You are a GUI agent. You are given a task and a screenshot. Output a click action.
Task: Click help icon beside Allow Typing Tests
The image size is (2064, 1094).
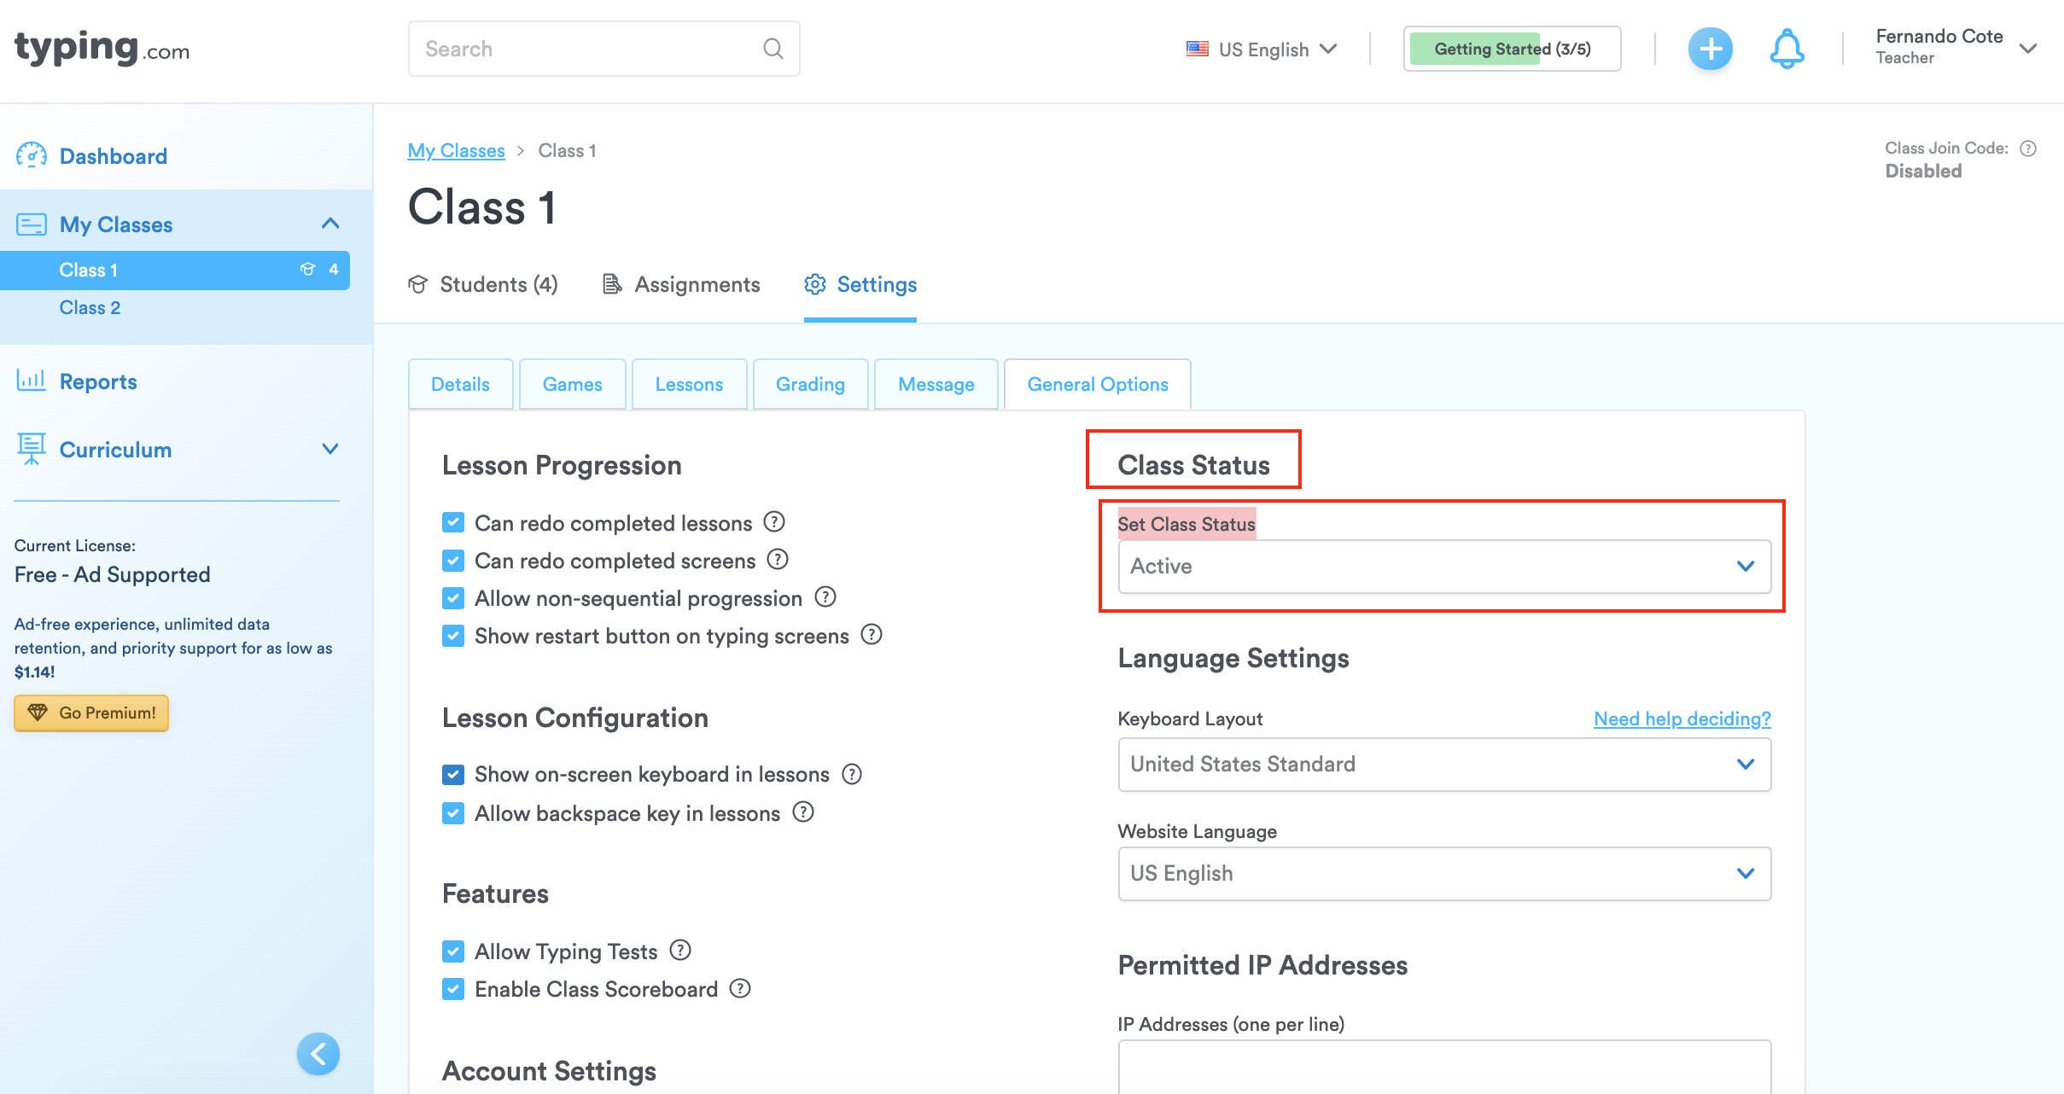[x=680, y=950]
